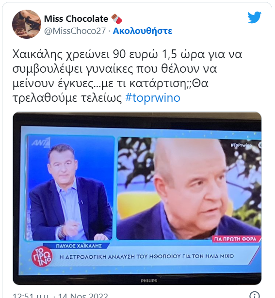Click the chocolate bar emoji by the name

(116, 19)
